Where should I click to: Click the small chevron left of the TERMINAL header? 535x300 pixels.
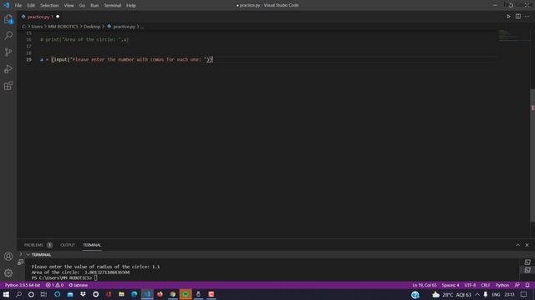tap(20, 254)
